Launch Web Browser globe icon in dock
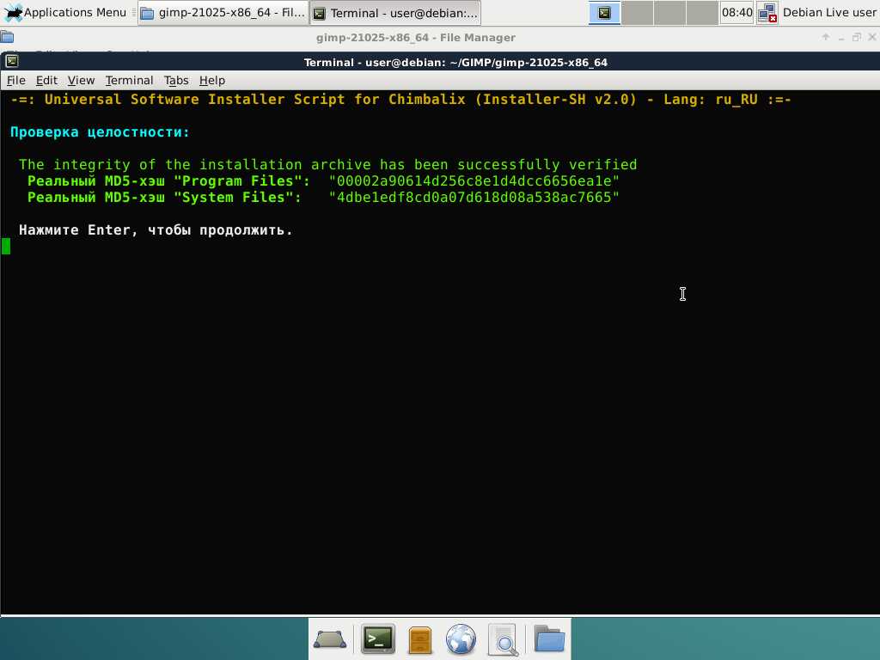Viewport: 880px width, 660px height. click(461, 639)
